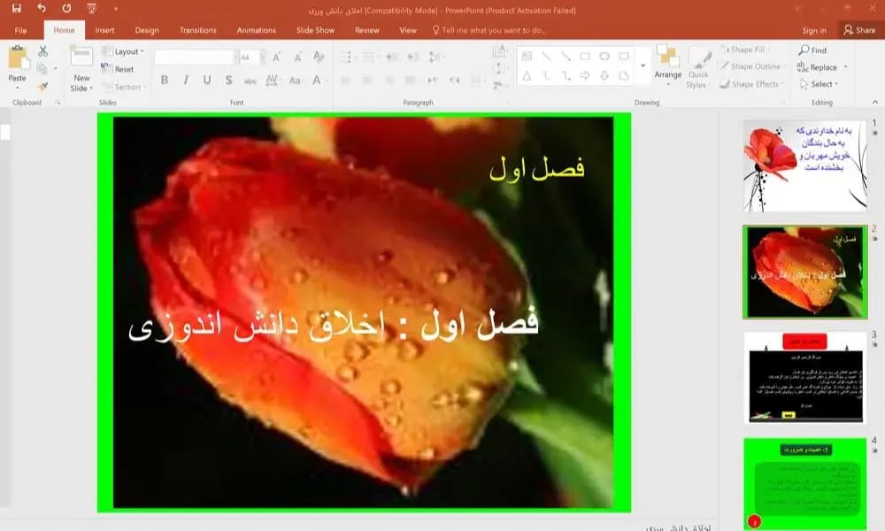
Task: Select the Text Box shape in shapes gallery
Action: [x=527, y=57]
